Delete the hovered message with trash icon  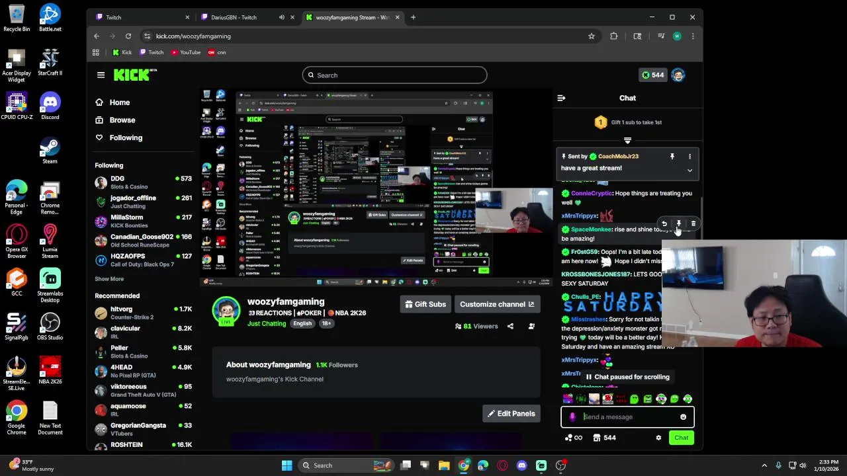(693, 223)
